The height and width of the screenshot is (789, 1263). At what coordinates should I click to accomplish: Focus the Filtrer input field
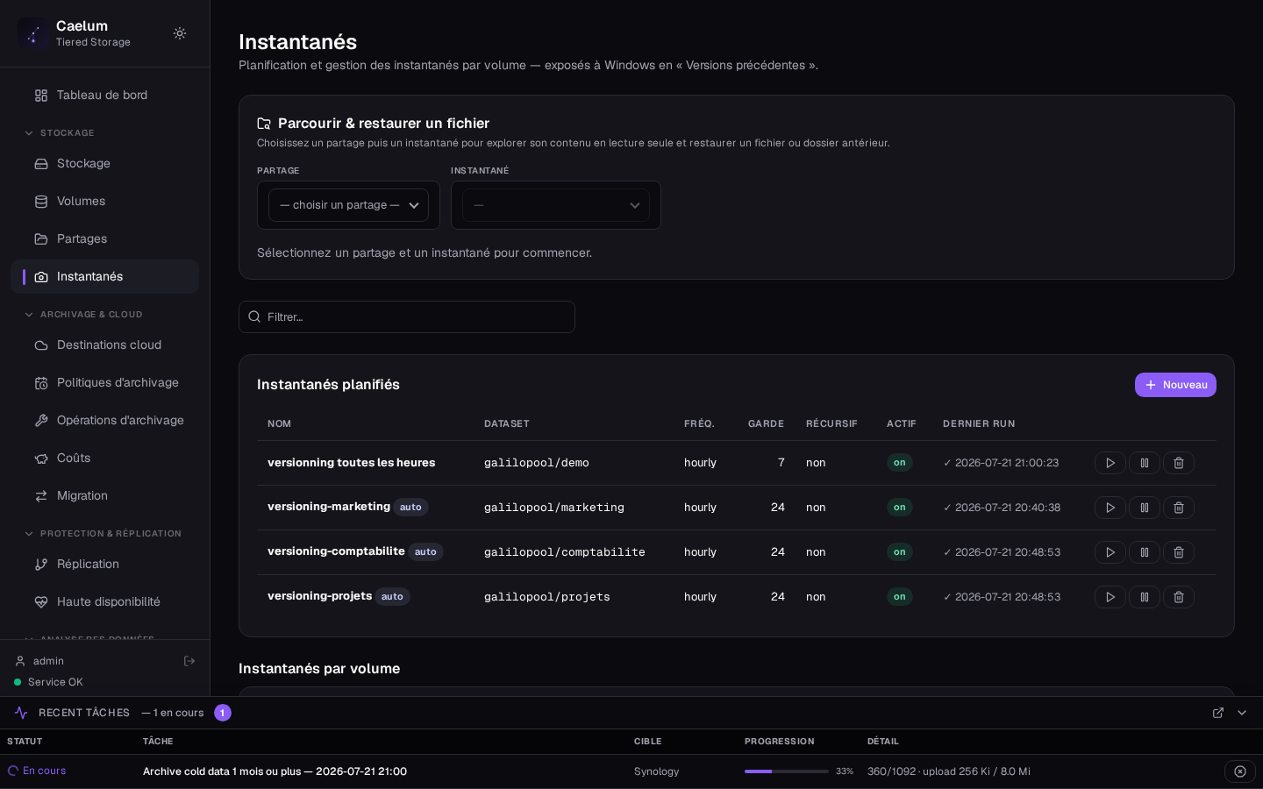(407, 316)
